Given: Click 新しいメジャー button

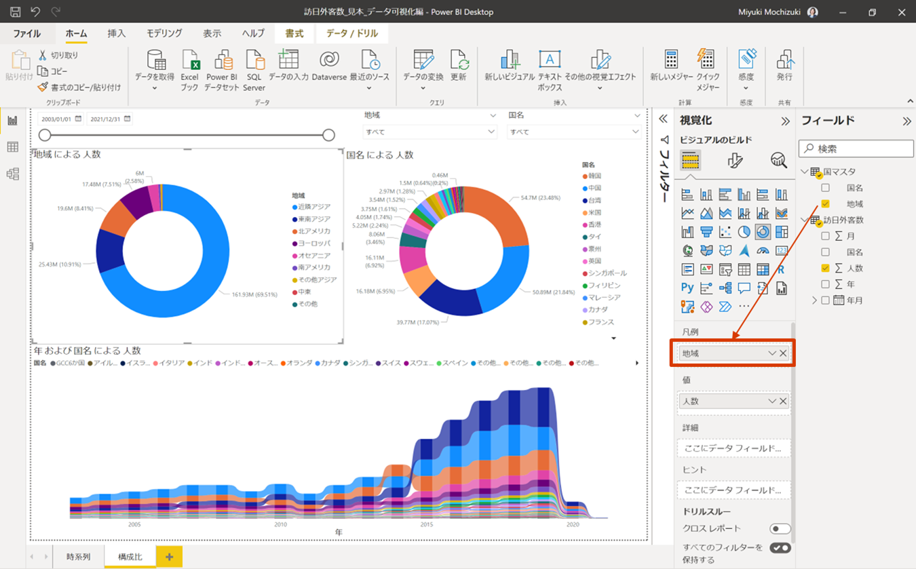Looking at the screenshot, I should point(670,66).
